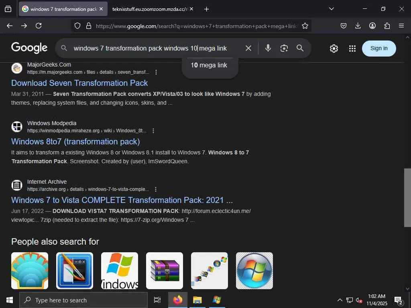Click the MajorGeeks favicon
Image resolution: width=411 pixels, height=308 pixels.
click(17, 68)
